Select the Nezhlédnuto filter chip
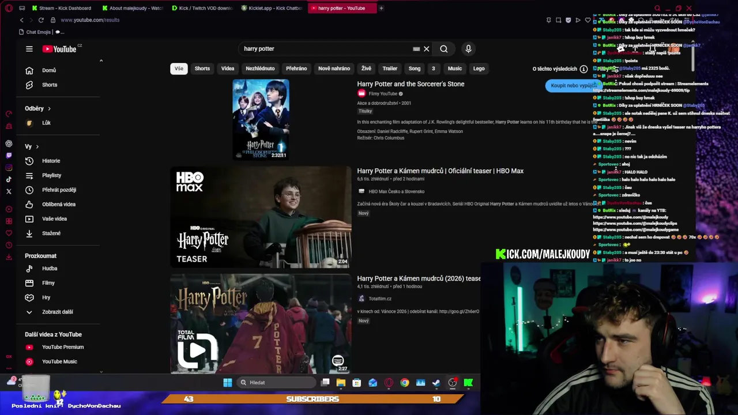 [x=260, y=69]
